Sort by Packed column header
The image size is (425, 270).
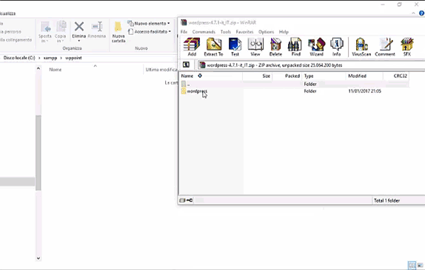click(287, 76)
